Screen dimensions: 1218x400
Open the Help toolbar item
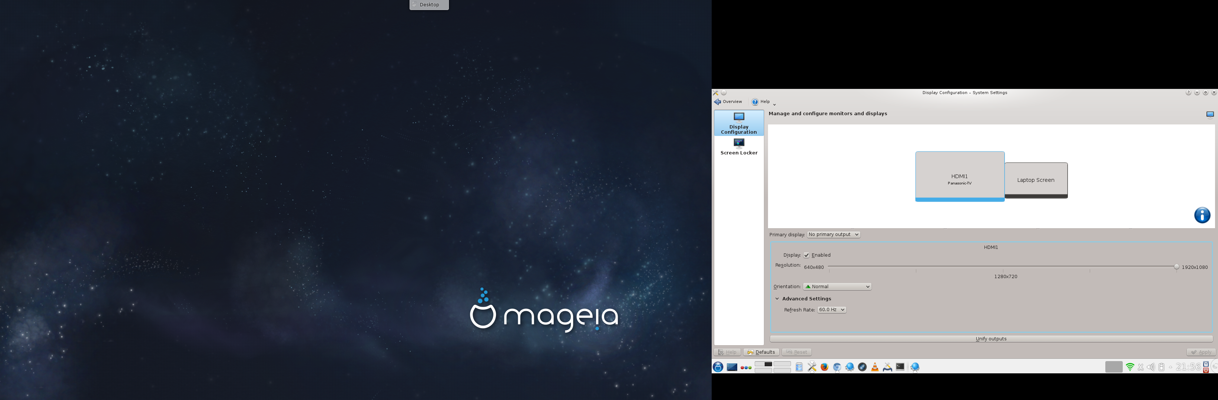click(761, 102)
